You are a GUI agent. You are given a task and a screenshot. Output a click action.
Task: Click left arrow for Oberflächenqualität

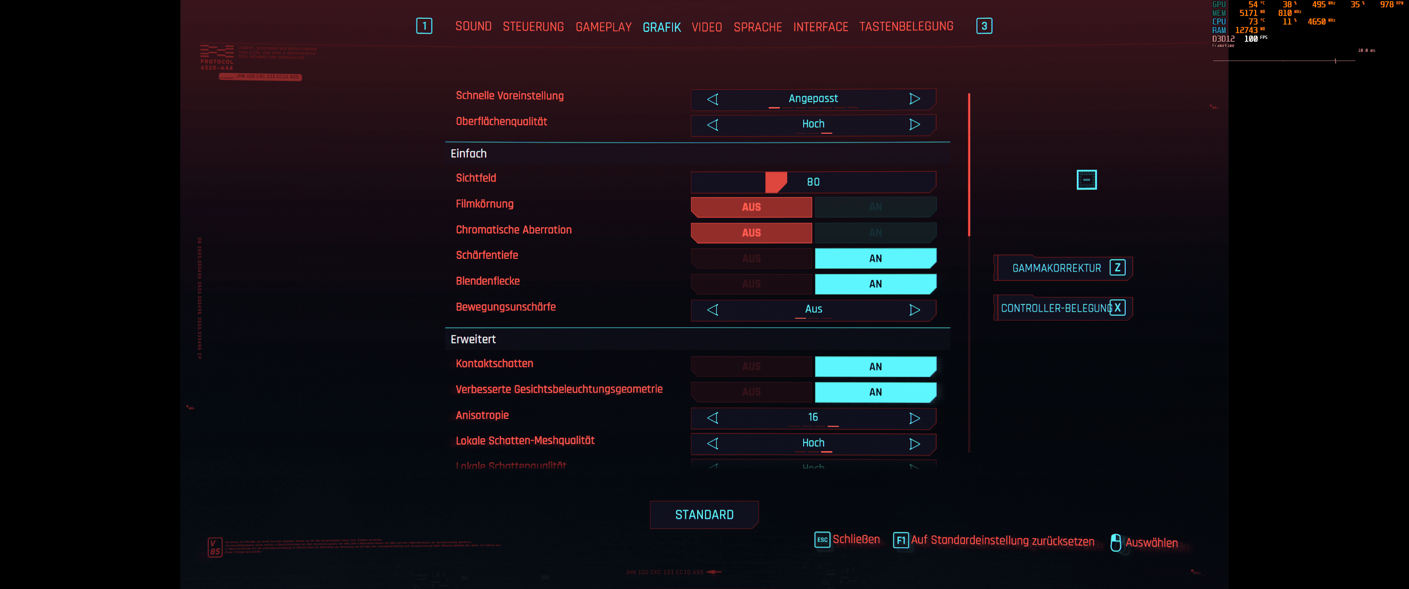(712, 125)
